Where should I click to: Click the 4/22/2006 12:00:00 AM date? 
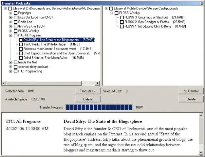(x=27, y=128)
